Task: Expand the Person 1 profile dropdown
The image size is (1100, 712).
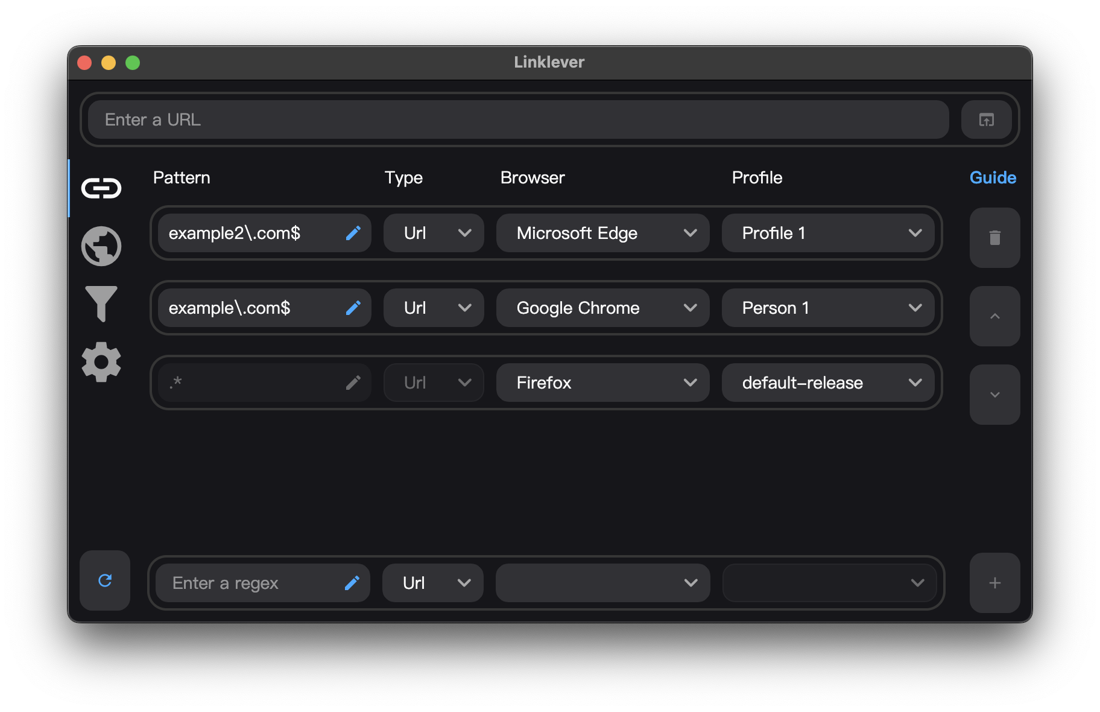Action: point(827,308)
